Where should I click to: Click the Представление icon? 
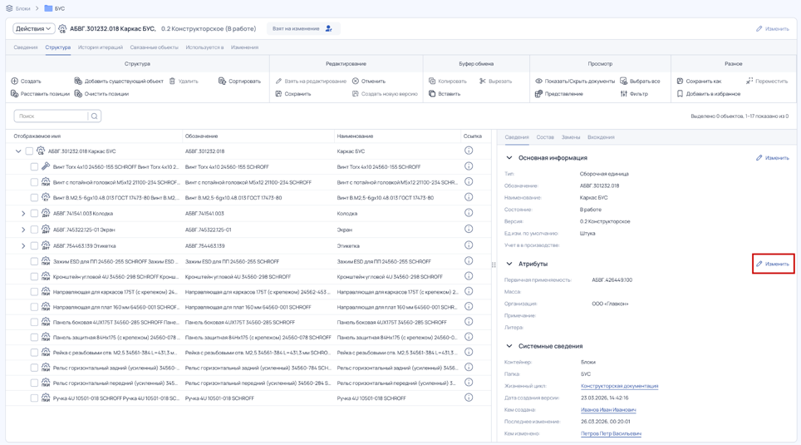(x=539, y=94)
